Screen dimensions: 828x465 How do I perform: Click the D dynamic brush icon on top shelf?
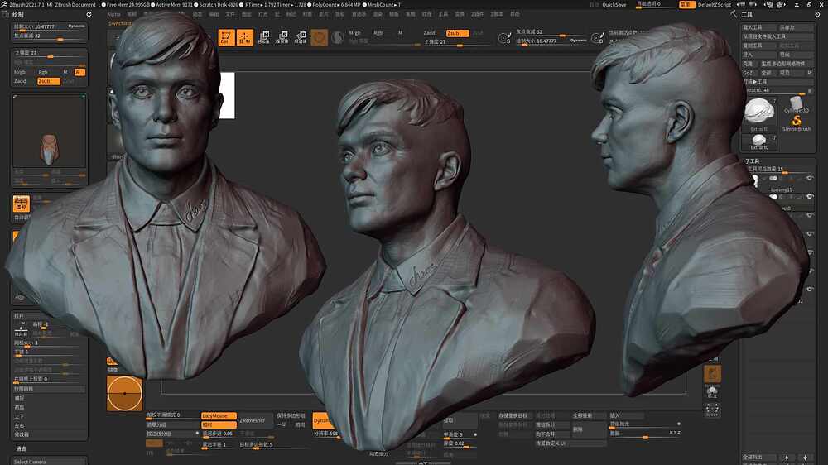tap(597, 38)
